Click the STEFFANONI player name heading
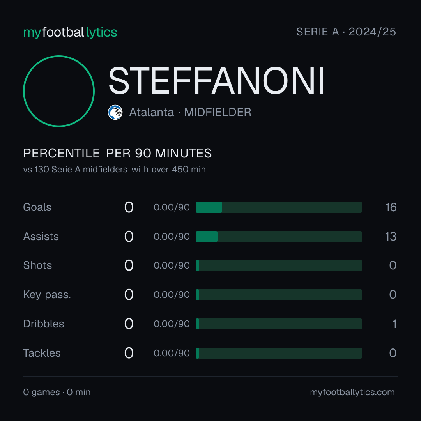Image resolution: width=421 pixels, height=421 pixels. coord(216,81)
